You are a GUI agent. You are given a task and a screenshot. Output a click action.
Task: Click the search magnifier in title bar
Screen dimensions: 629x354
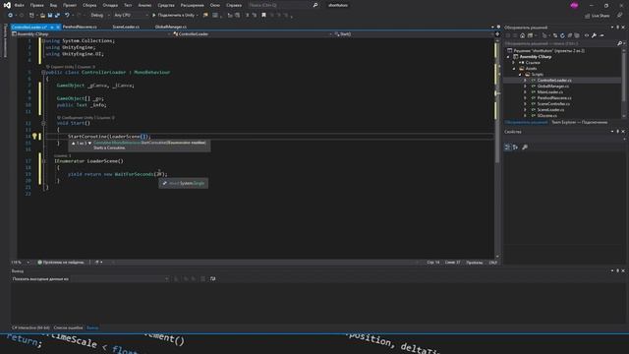coord(315,5)
